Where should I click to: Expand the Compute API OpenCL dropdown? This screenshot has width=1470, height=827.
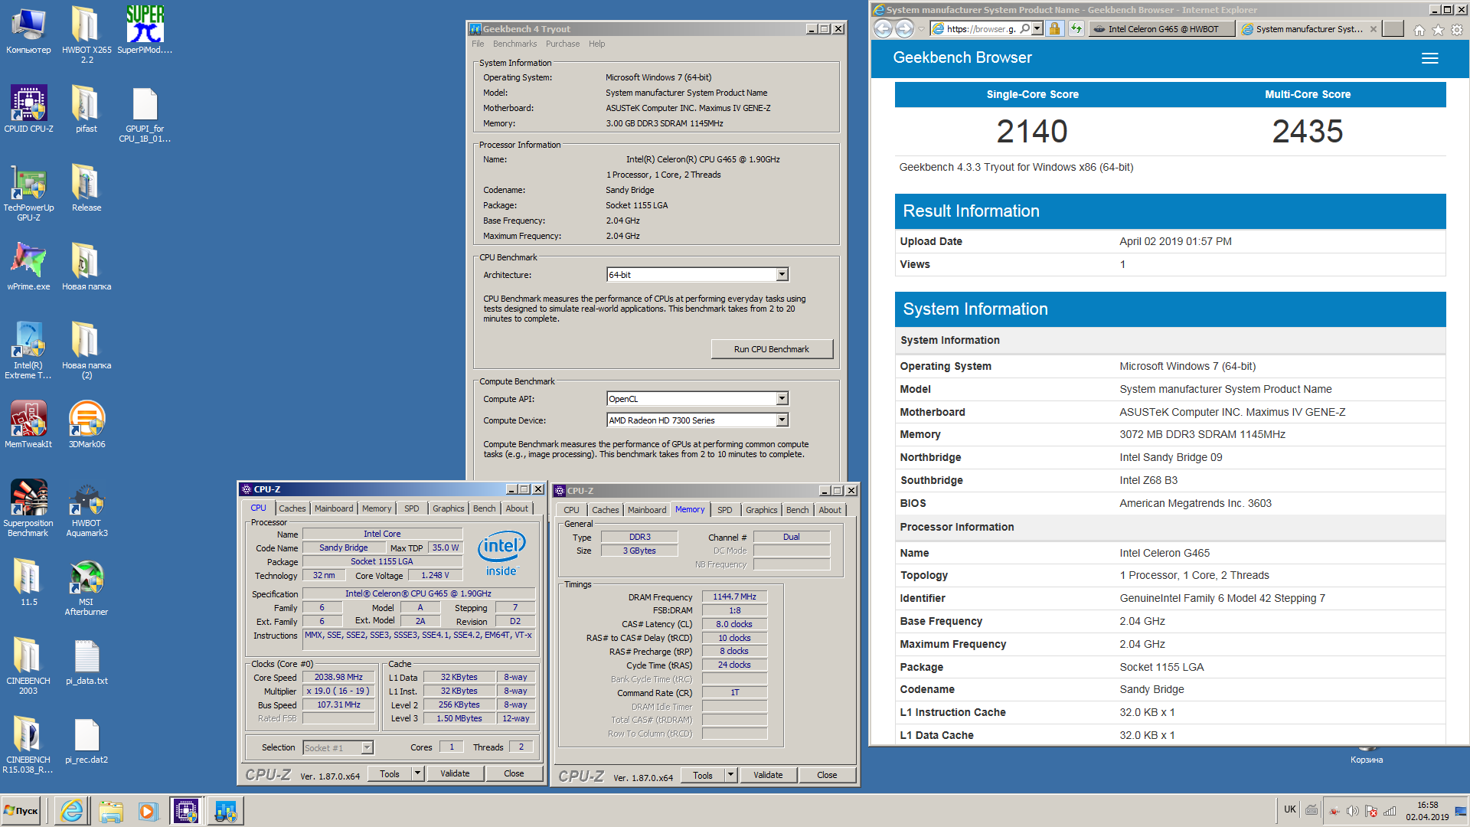[782, 399]
